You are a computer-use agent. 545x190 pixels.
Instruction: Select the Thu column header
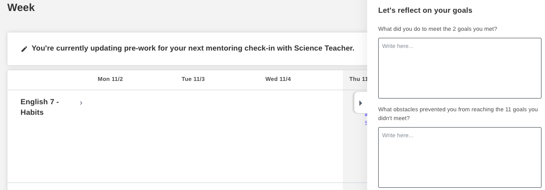[357, 79]
